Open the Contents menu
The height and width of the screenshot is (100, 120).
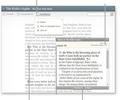(x=8, y=14)
